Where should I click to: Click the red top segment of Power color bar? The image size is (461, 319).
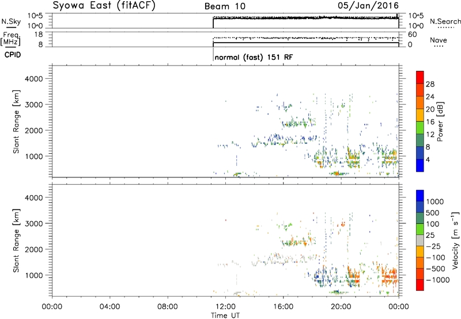[x=420, y=77]
